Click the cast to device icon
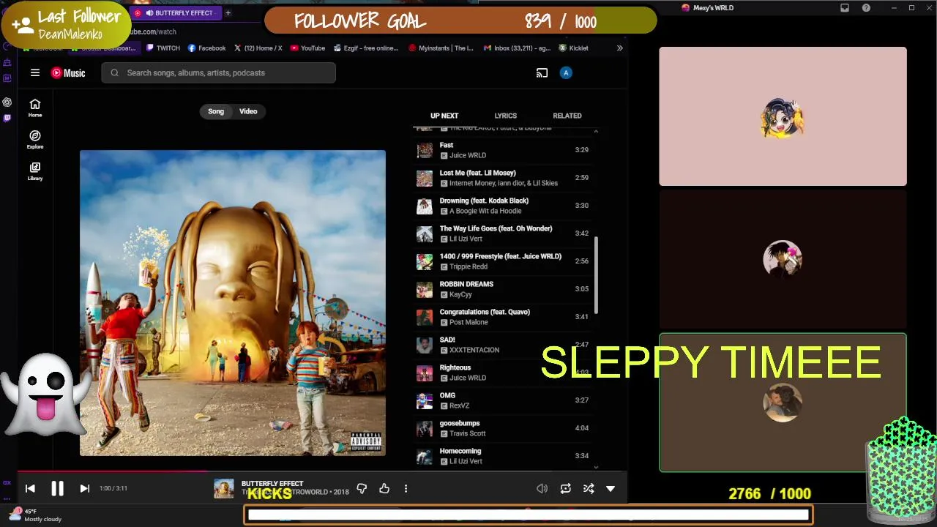Screen dimensions: 937x527 point(542,72)
